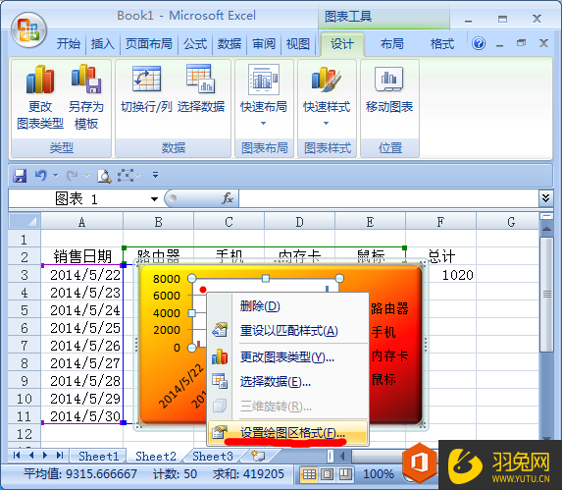Viewport: 562px width, 490px height.
Task: Click the 移动图表 button
Action: 389,88
